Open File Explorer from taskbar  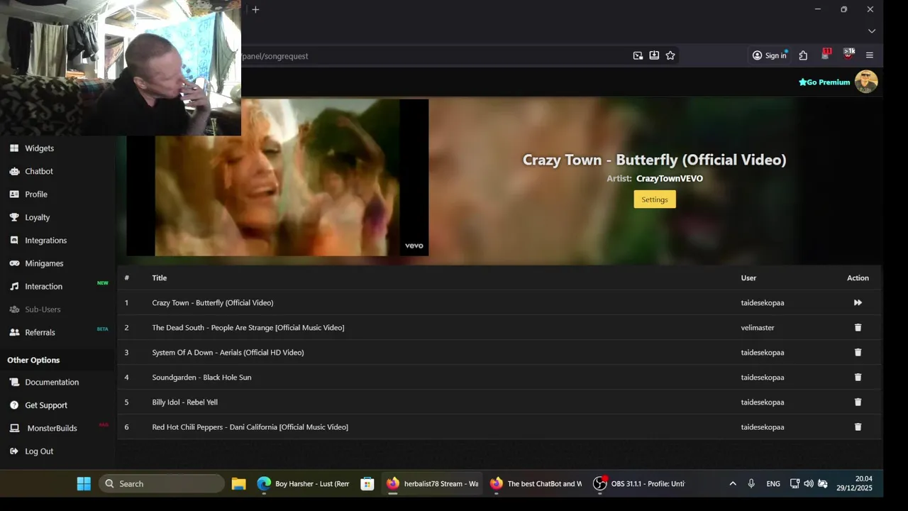[238, 483]
